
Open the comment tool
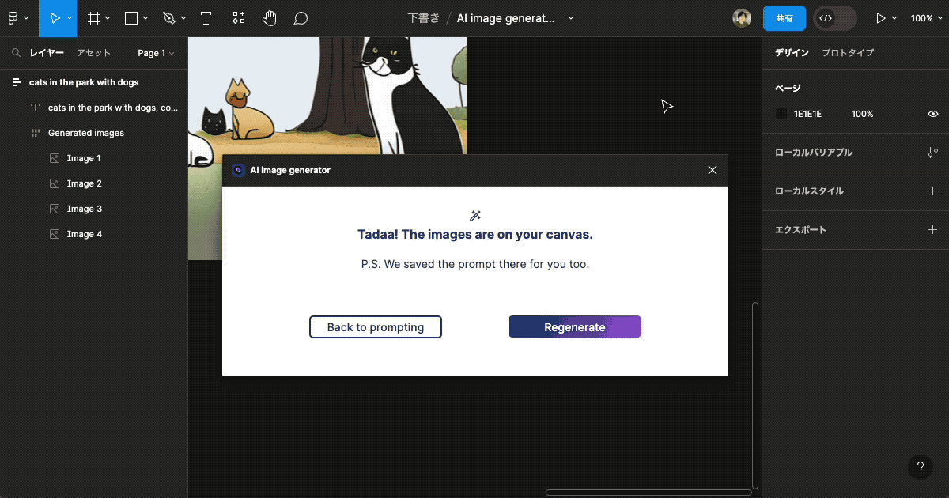(301, 17)
